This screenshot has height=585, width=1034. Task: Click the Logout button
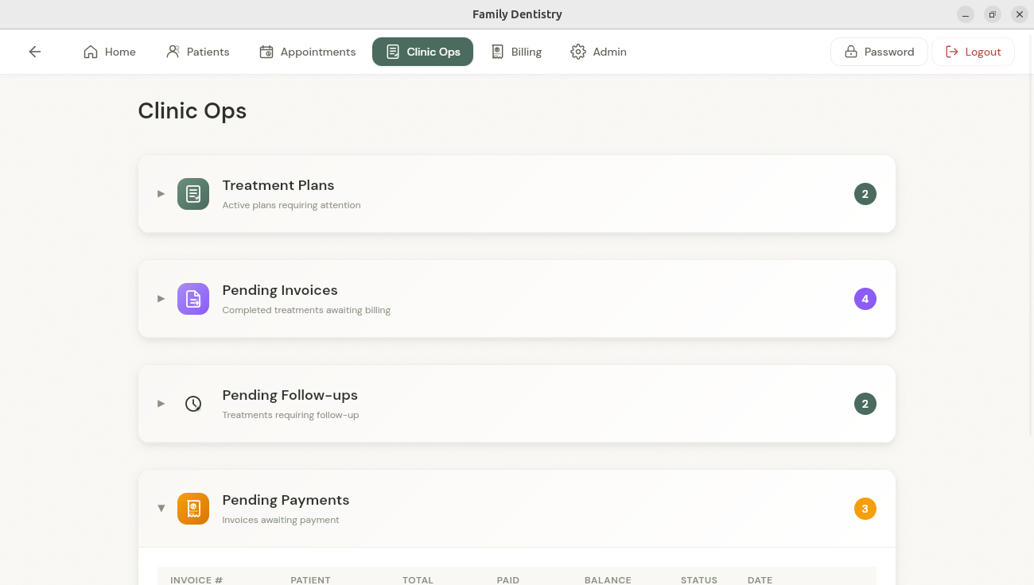coord(973,52)
